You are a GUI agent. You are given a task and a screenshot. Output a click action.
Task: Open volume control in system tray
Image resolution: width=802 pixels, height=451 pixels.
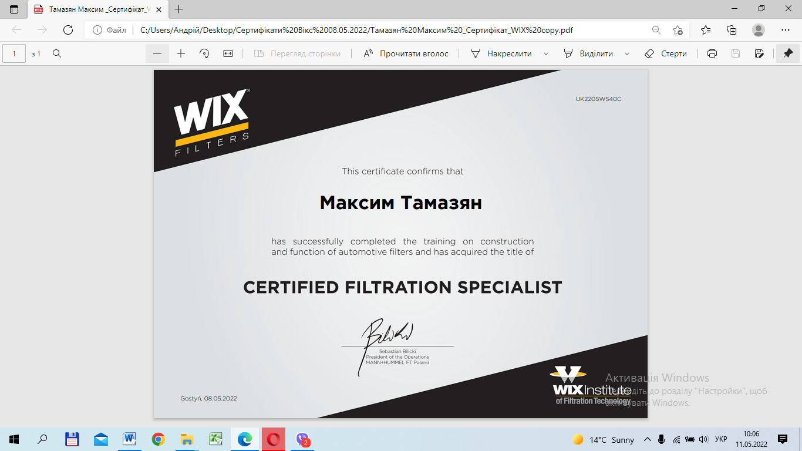tap(703, 439)
